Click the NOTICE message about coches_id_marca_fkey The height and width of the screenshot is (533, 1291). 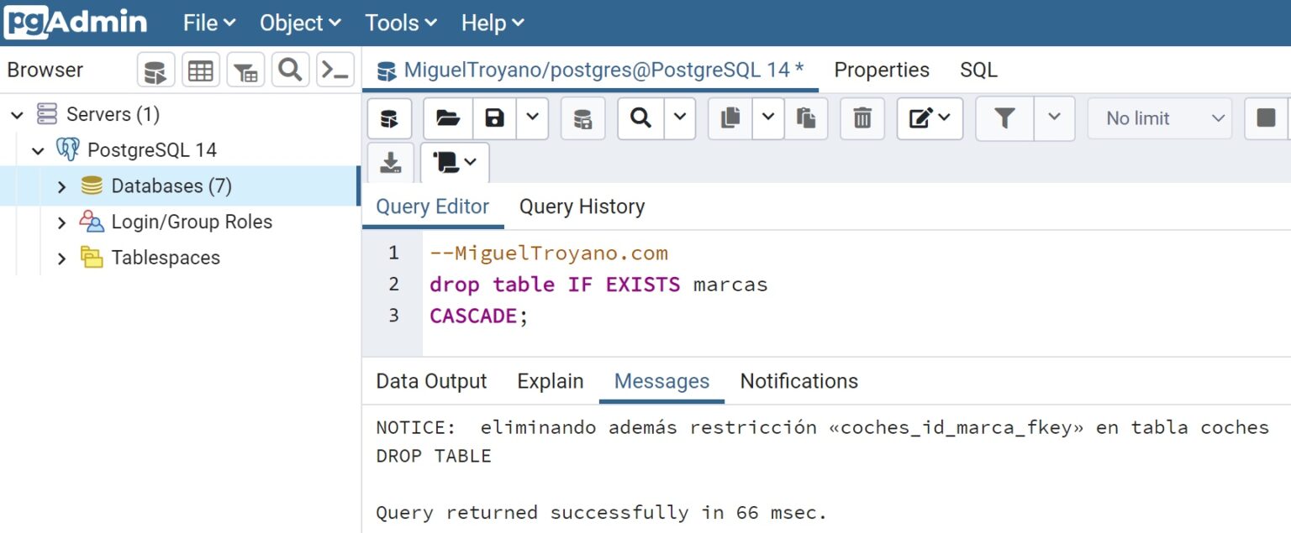[x=822, y=427]
